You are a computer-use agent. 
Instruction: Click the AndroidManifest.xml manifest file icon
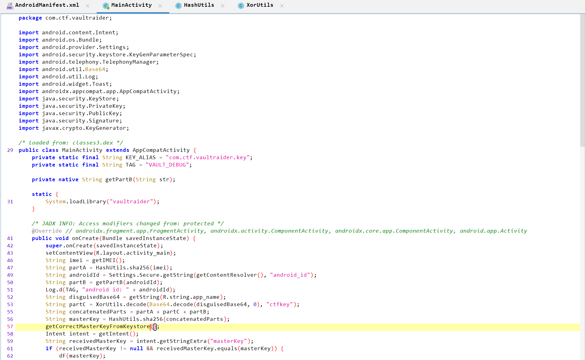coord(10,6)
